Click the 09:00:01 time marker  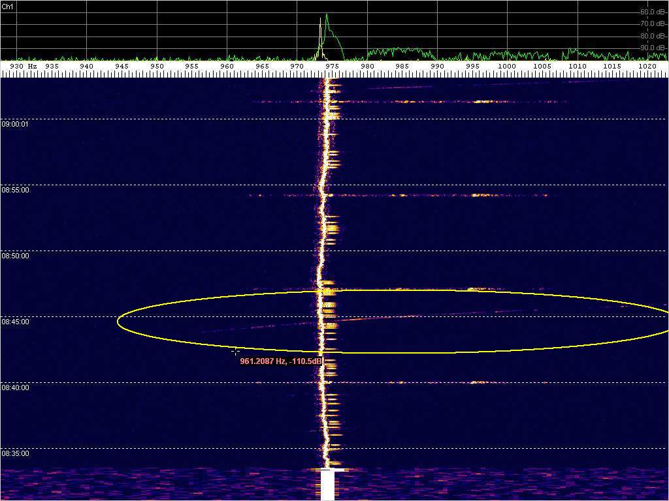coord(15,124)
